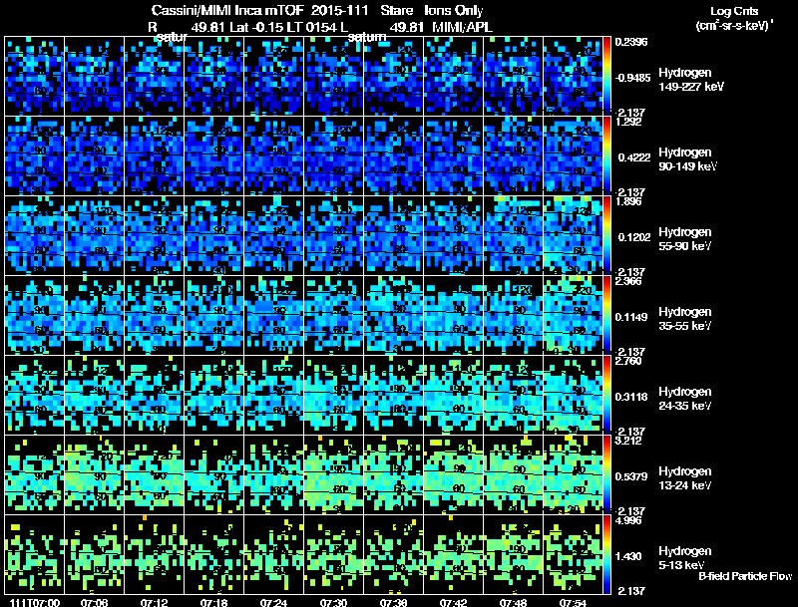Click the 111T07:00 time label
The width and height of the screenshot is (798, 607).
35,603
